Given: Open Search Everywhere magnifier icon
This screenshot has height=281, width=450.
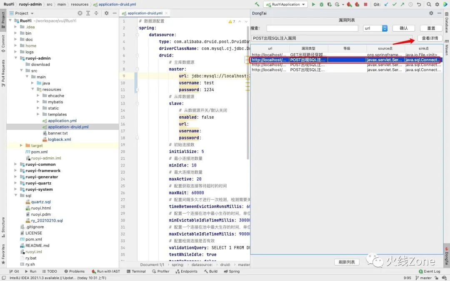Looking at the screenshot, I should pos(429,4).
